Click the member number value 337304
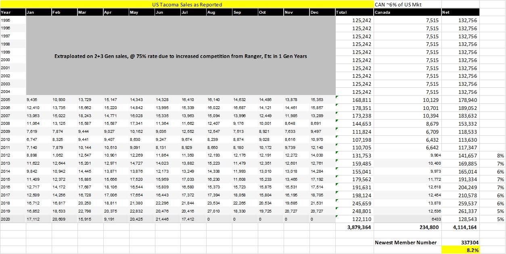This screenshot has height=254, width=506. pos(460,242)
